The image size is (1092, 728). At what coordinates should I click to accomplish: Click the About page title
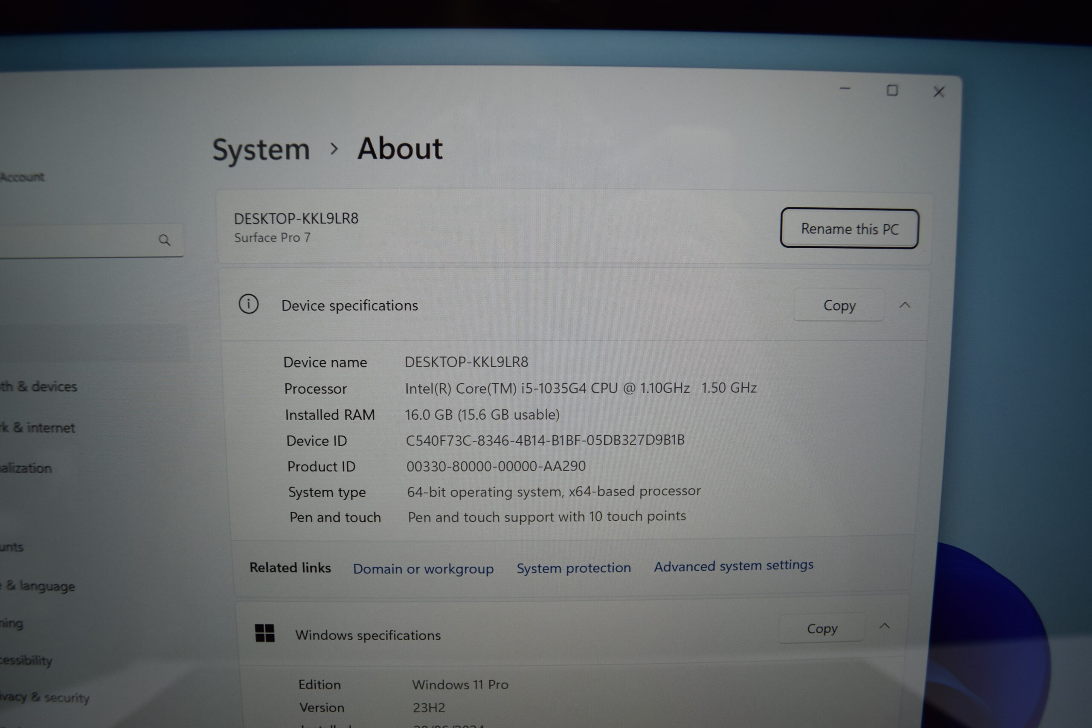coord(400,148)
